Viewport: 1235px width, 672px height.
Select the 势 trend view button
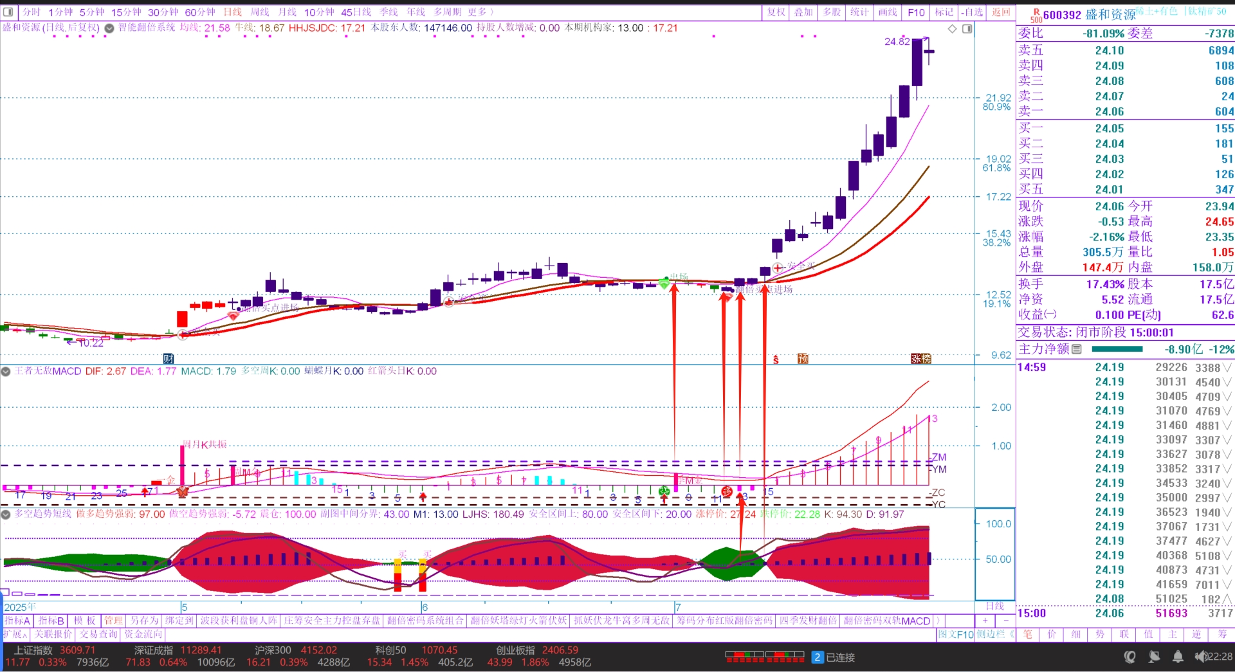(x=1100, y=634)
